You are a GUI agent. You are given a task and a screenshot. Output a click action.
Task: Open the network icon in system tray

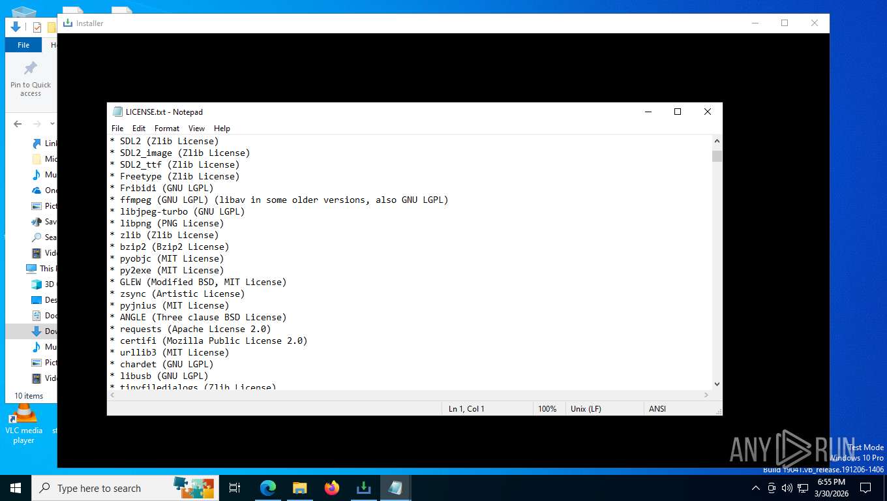(803, 488)
